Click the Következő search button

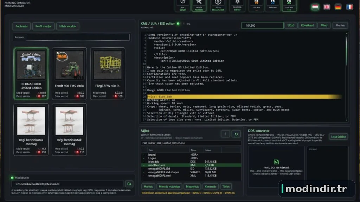point(307,25)
